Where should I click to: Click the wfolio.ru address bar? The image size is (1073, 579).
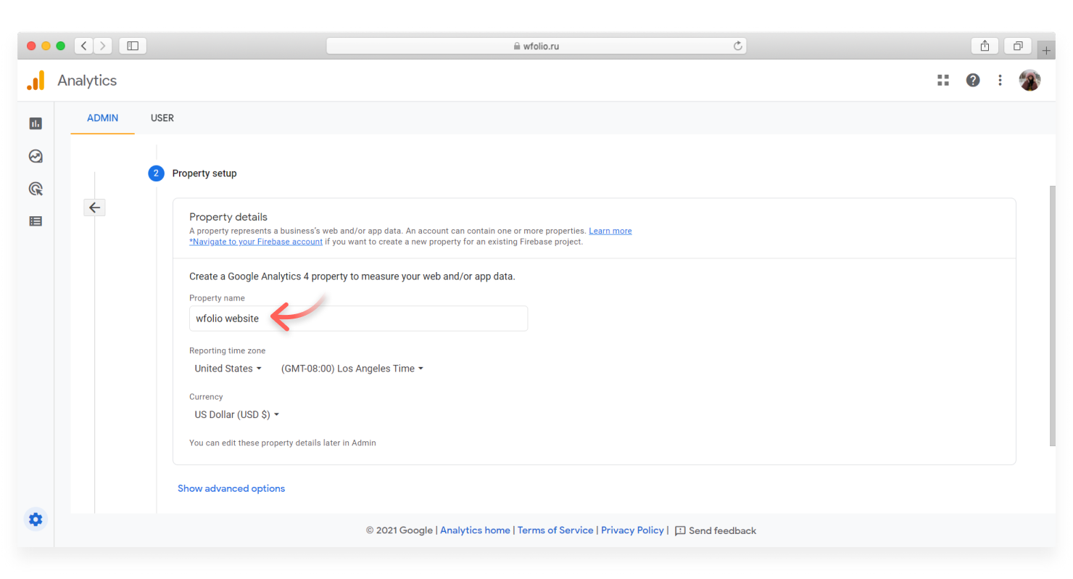click(x=536, y=46)
